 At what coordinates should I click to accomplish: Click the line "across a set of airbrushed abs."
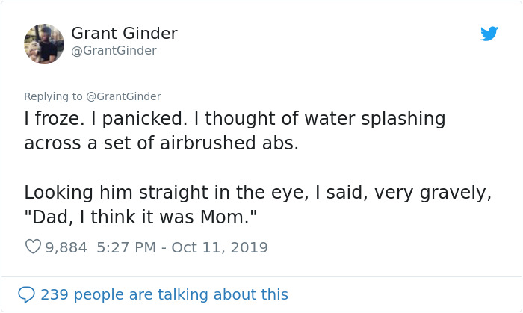[x=161, y=143]
